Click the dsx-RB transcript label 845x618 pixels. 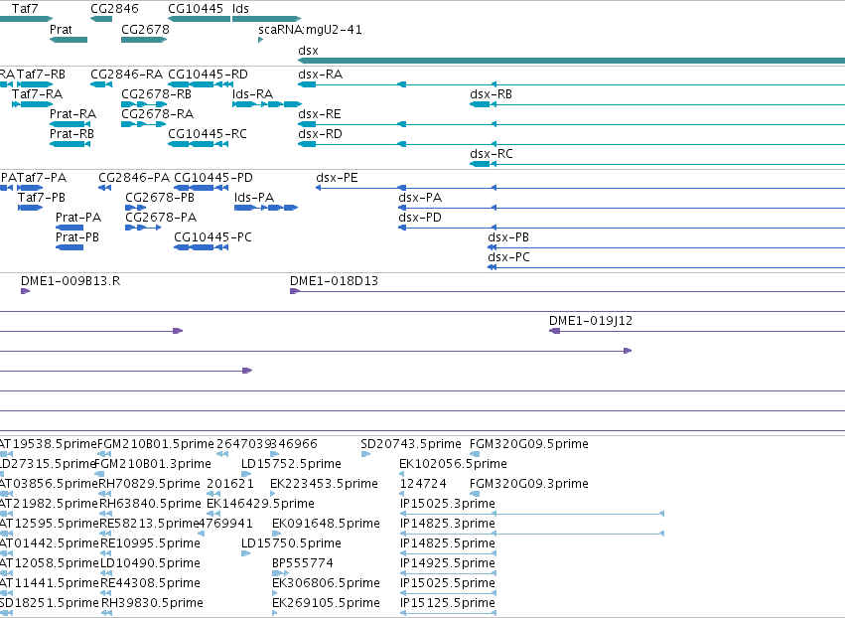pos(491,93)
